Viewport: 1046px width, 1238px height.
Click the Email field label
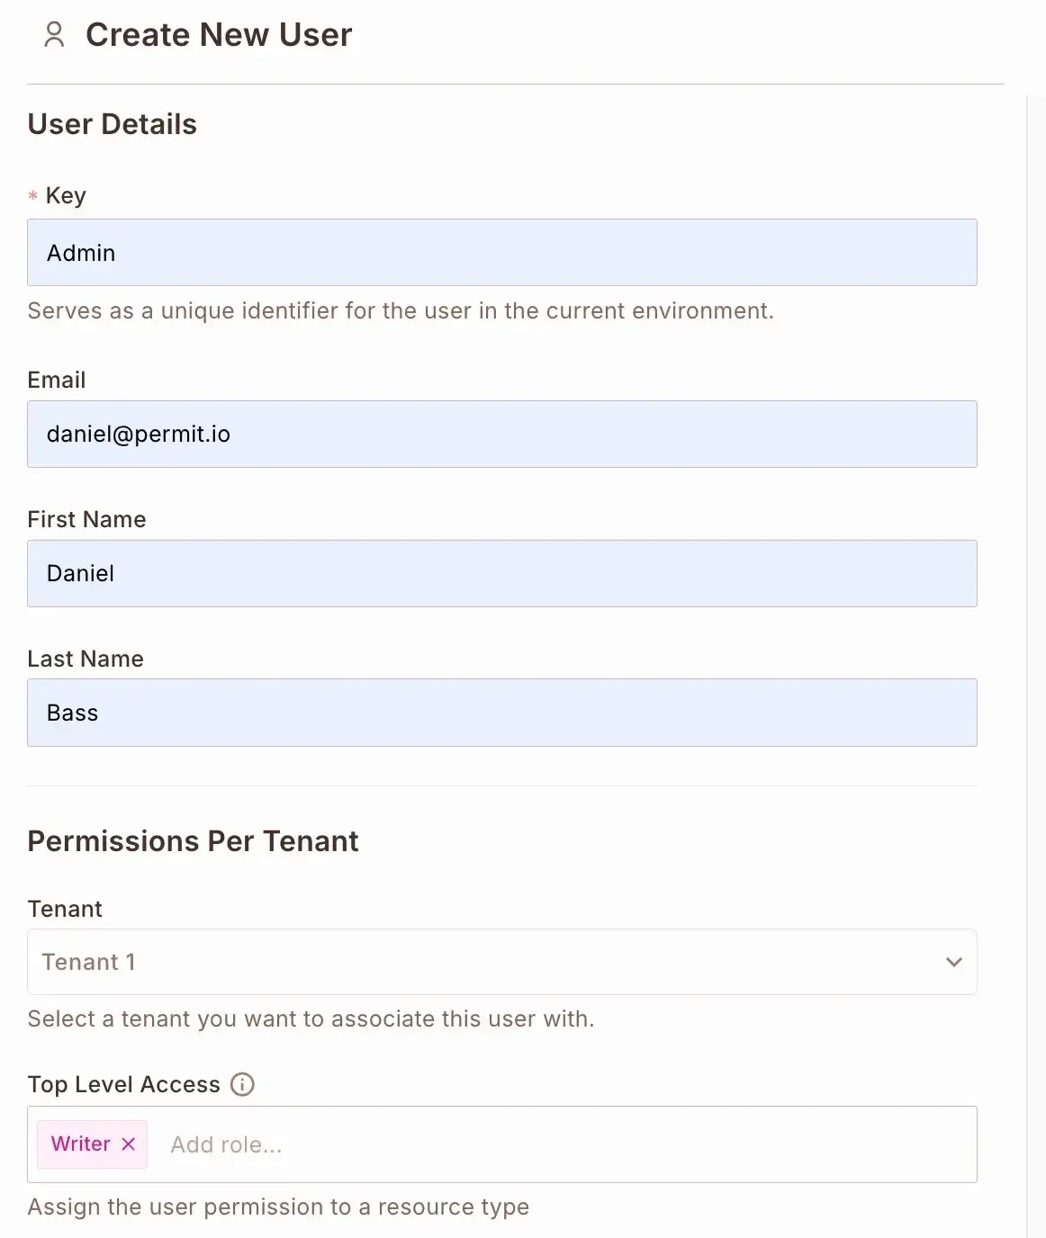tap(57, 380)
